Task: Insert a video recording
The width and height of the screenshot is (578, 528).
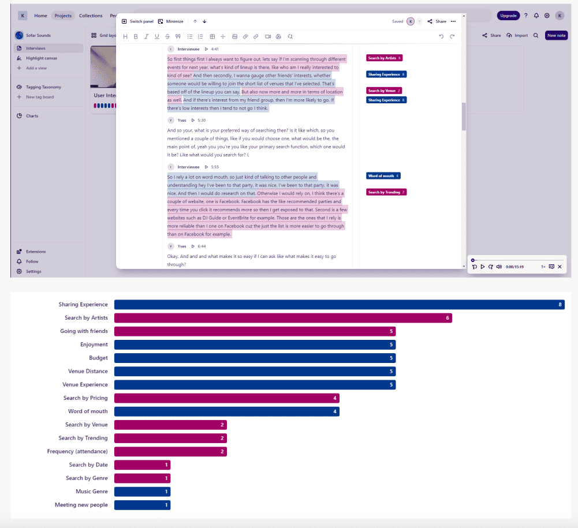Action: [268, 36]
